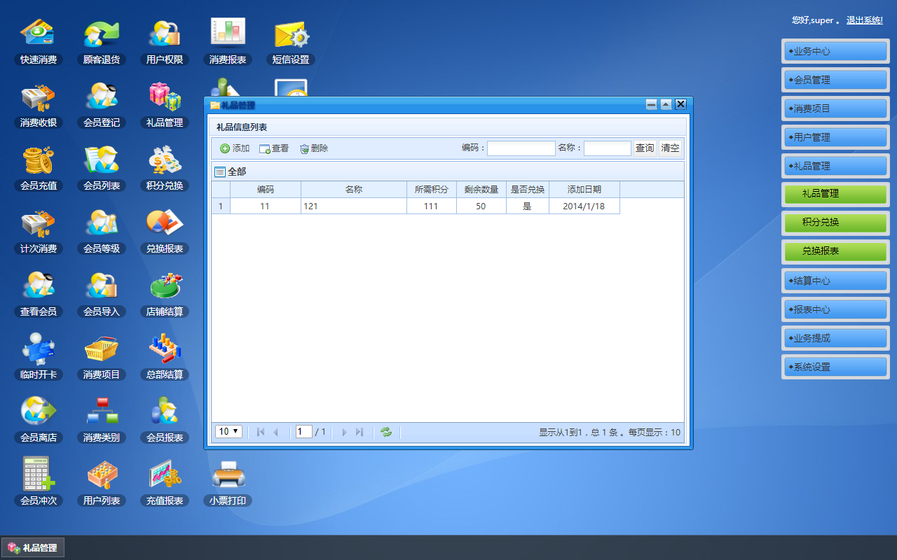Focus the 编码 search input field

pyautogui.click(x=521, y=148)
